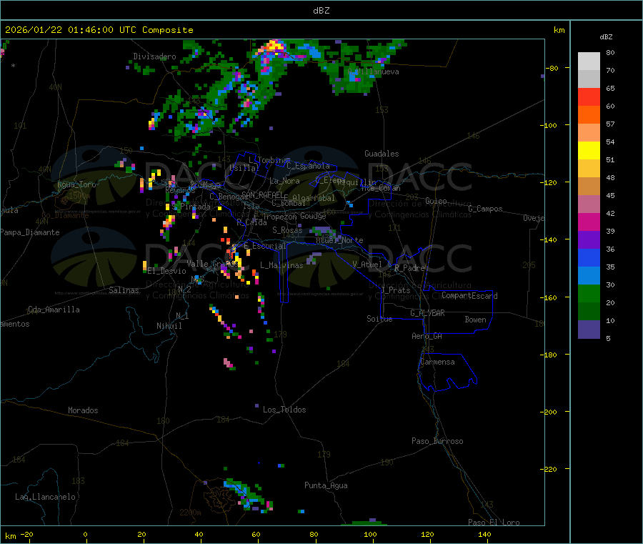Select the 'dBZ' heading above the legend

point(606,37)
